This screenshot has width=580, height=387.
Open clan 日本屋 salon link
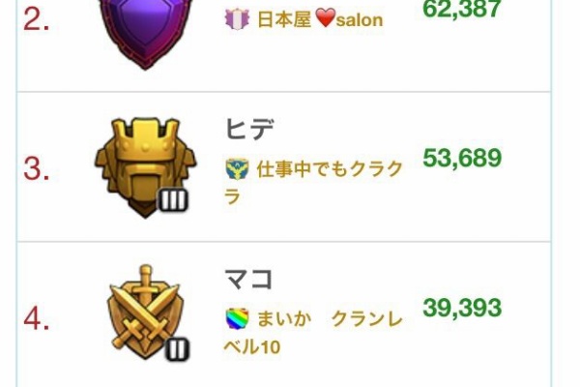[320, 19]
